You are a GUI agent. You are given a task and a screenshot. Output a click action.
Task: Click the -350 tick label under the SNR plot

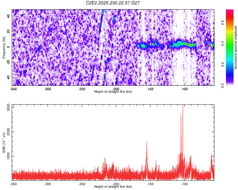pos(13,184)
